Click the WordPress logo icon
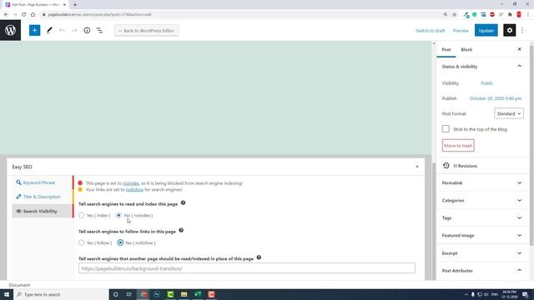Viewport: 534px width, 300px height. click(10, 30)
